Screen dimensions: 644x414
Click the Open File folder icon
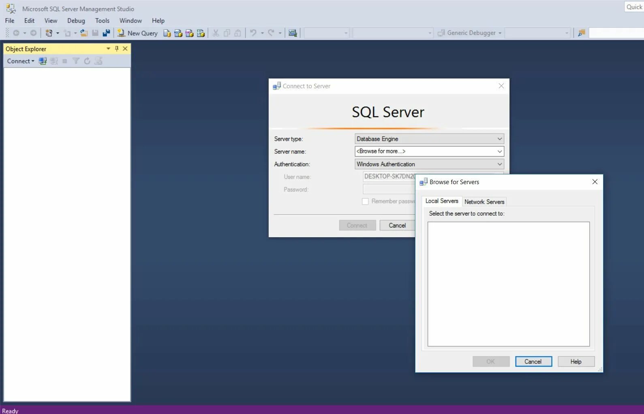click(84, 33)
